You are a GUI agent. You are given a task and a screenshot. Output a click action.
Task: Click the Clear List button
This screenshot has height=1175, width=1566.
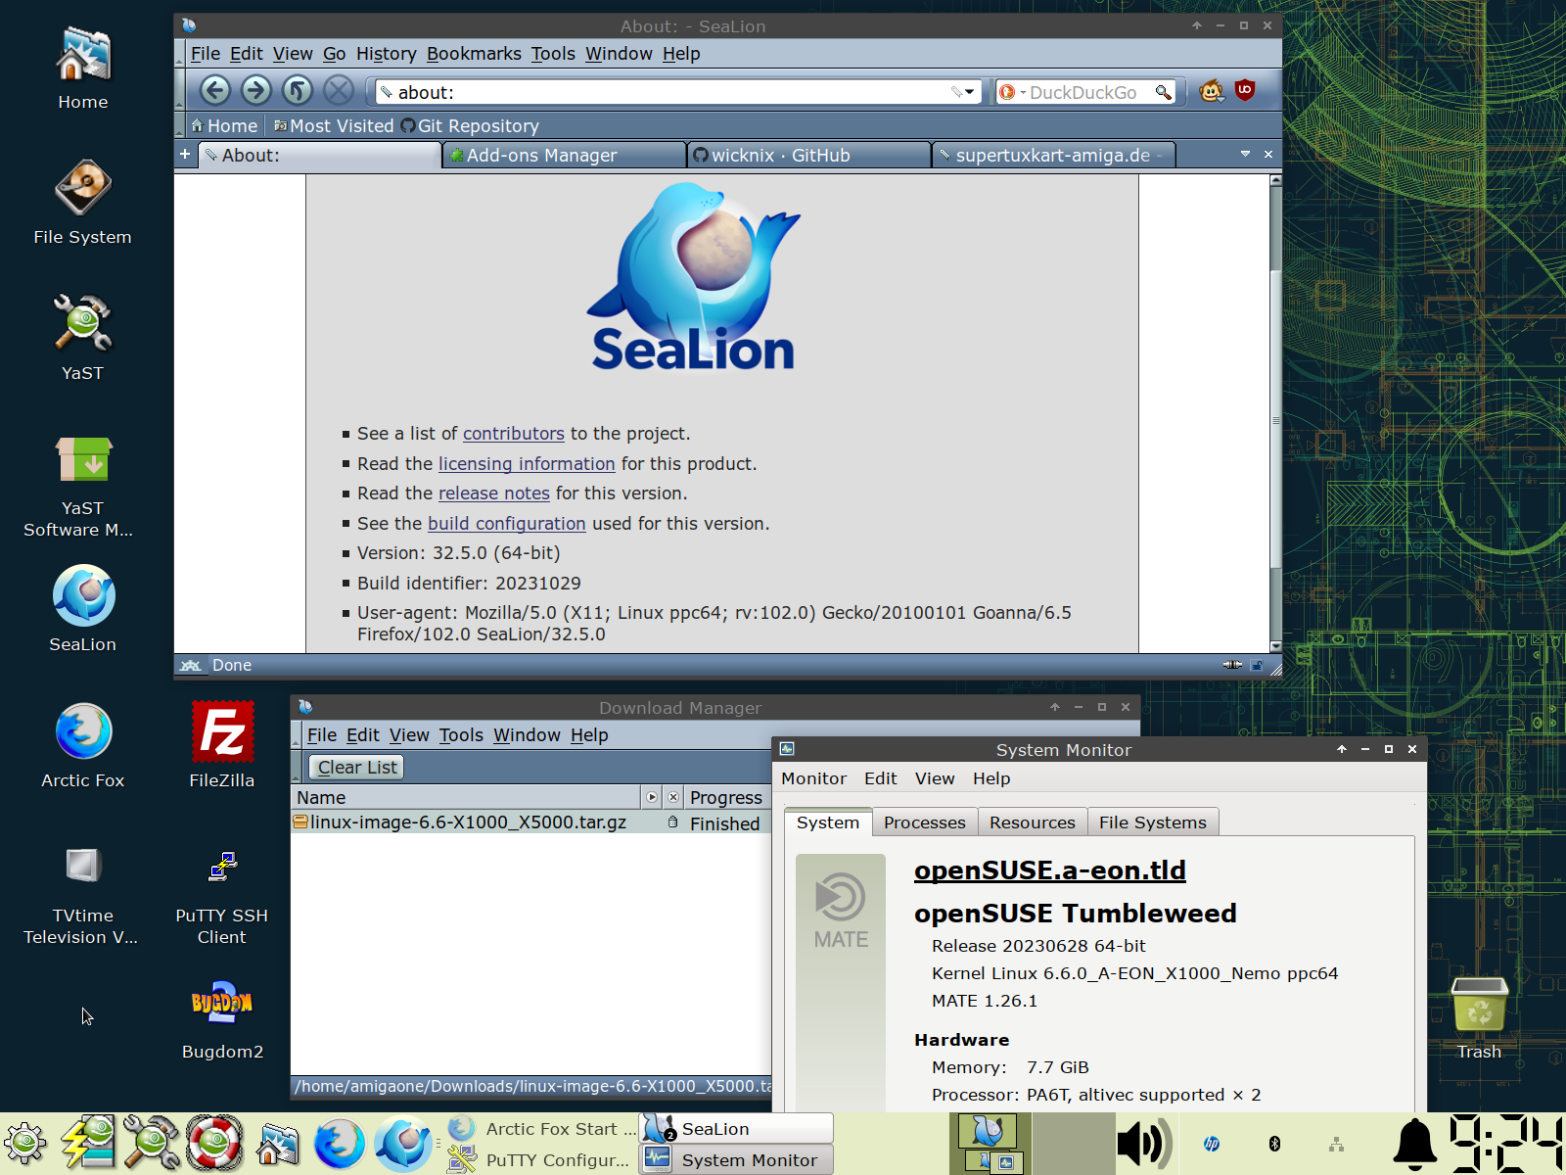tap(357, 768)
